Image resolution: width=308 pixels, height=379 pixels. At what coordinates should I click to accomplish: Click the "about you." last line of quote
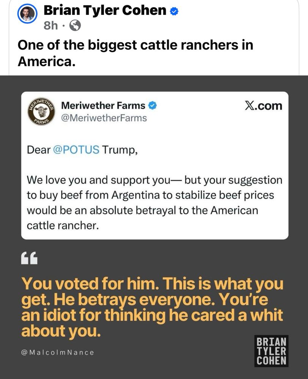point(61,331)
